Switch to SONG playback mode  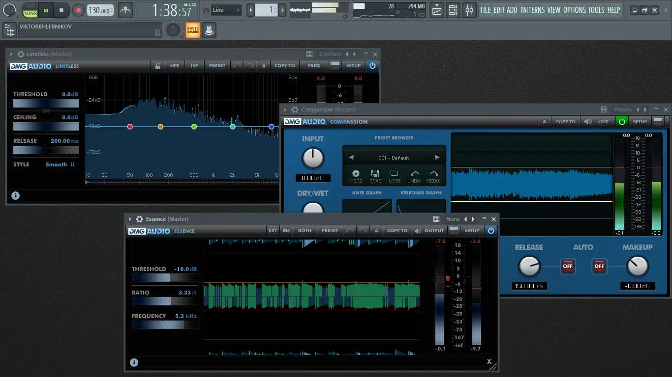[31, 13]
